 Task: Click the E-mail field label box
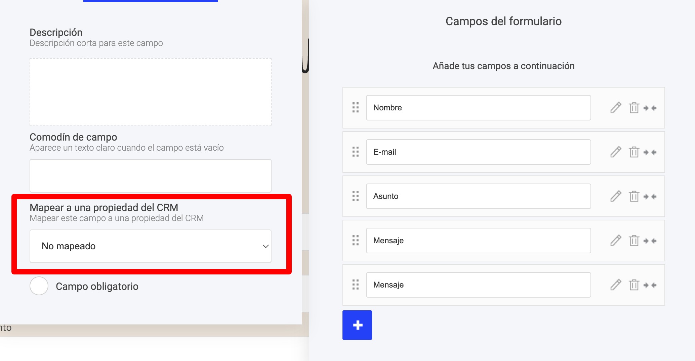478,152
